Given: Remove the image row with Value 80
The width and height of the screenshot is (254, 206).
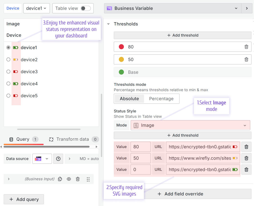Looking at the screenshot, I should [246, 147].
